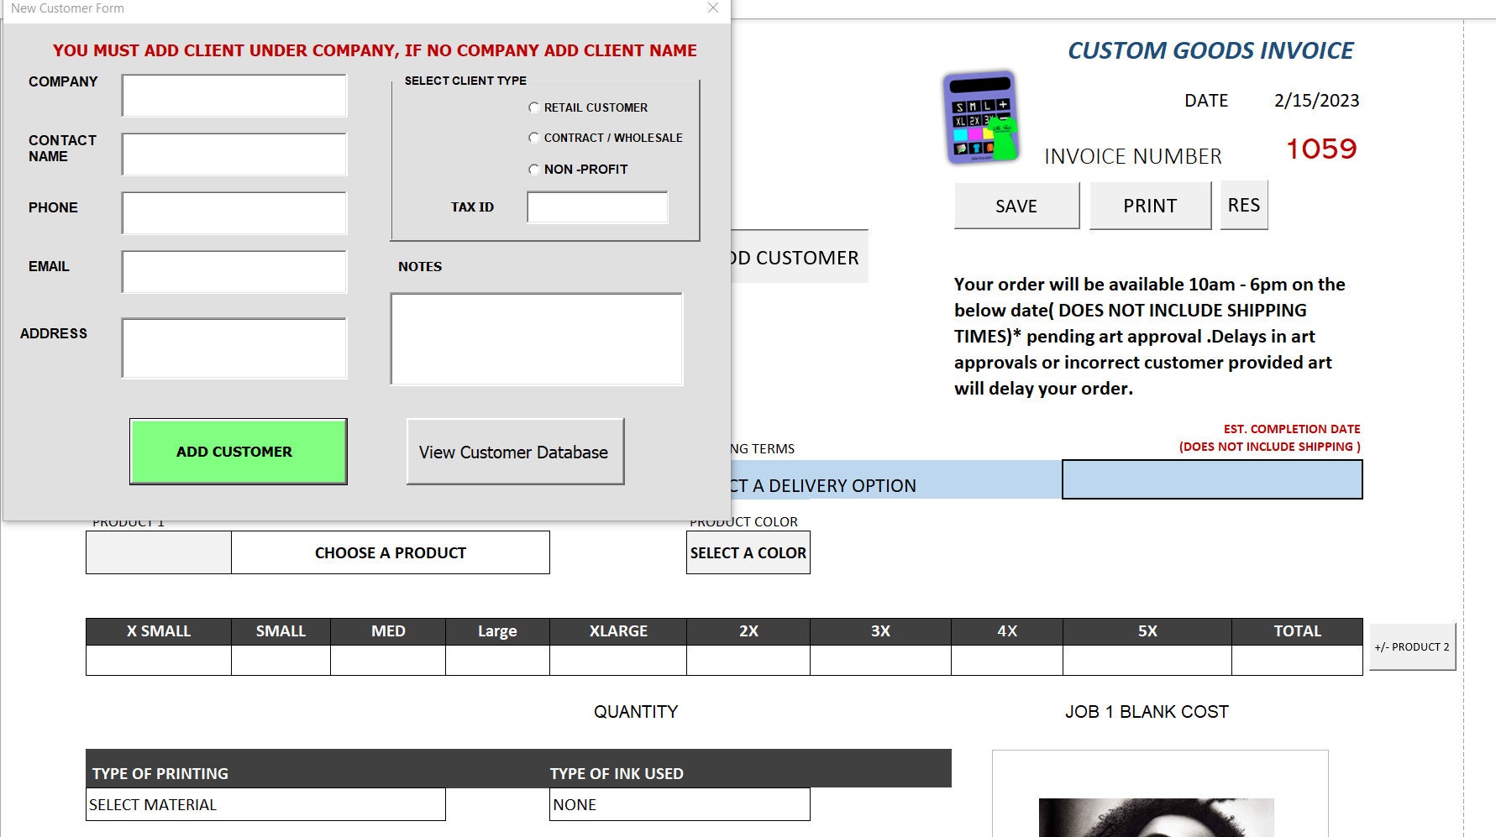Open the Select Material printing dropdown
This screenshot has height=837, width=1496.
(x=265, y=804)
